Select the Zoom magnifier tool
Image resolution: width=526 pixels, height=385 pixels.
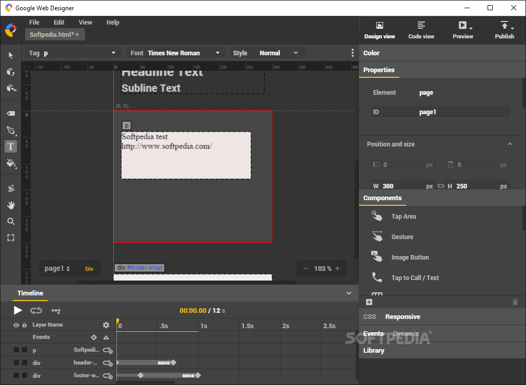pos(11,222)
